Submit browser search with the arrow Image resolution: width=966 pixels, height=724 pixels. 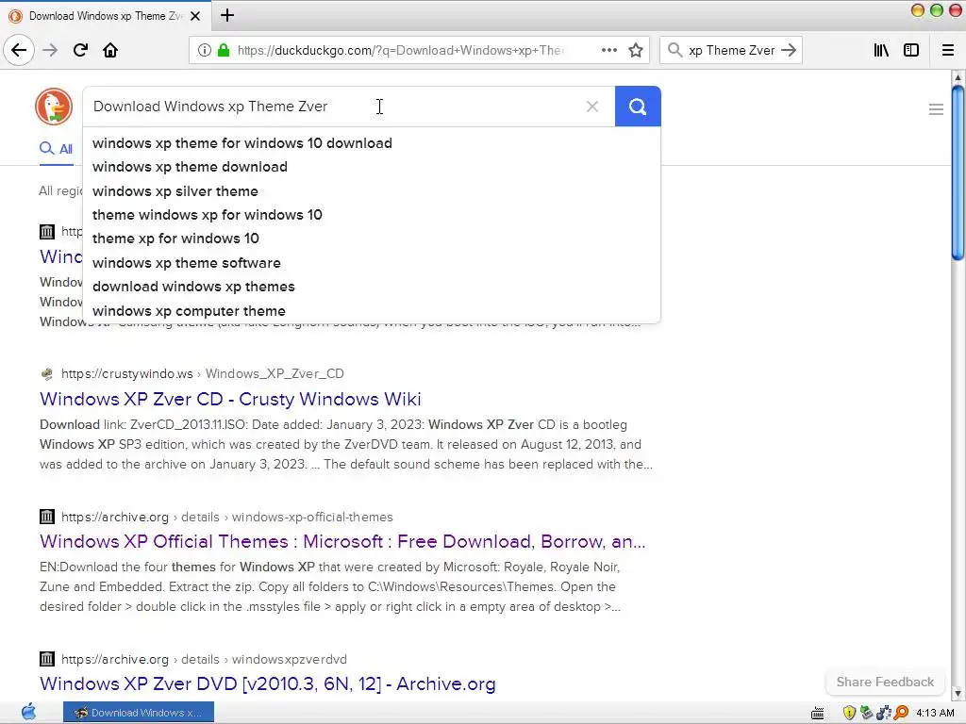click(789, 51)
